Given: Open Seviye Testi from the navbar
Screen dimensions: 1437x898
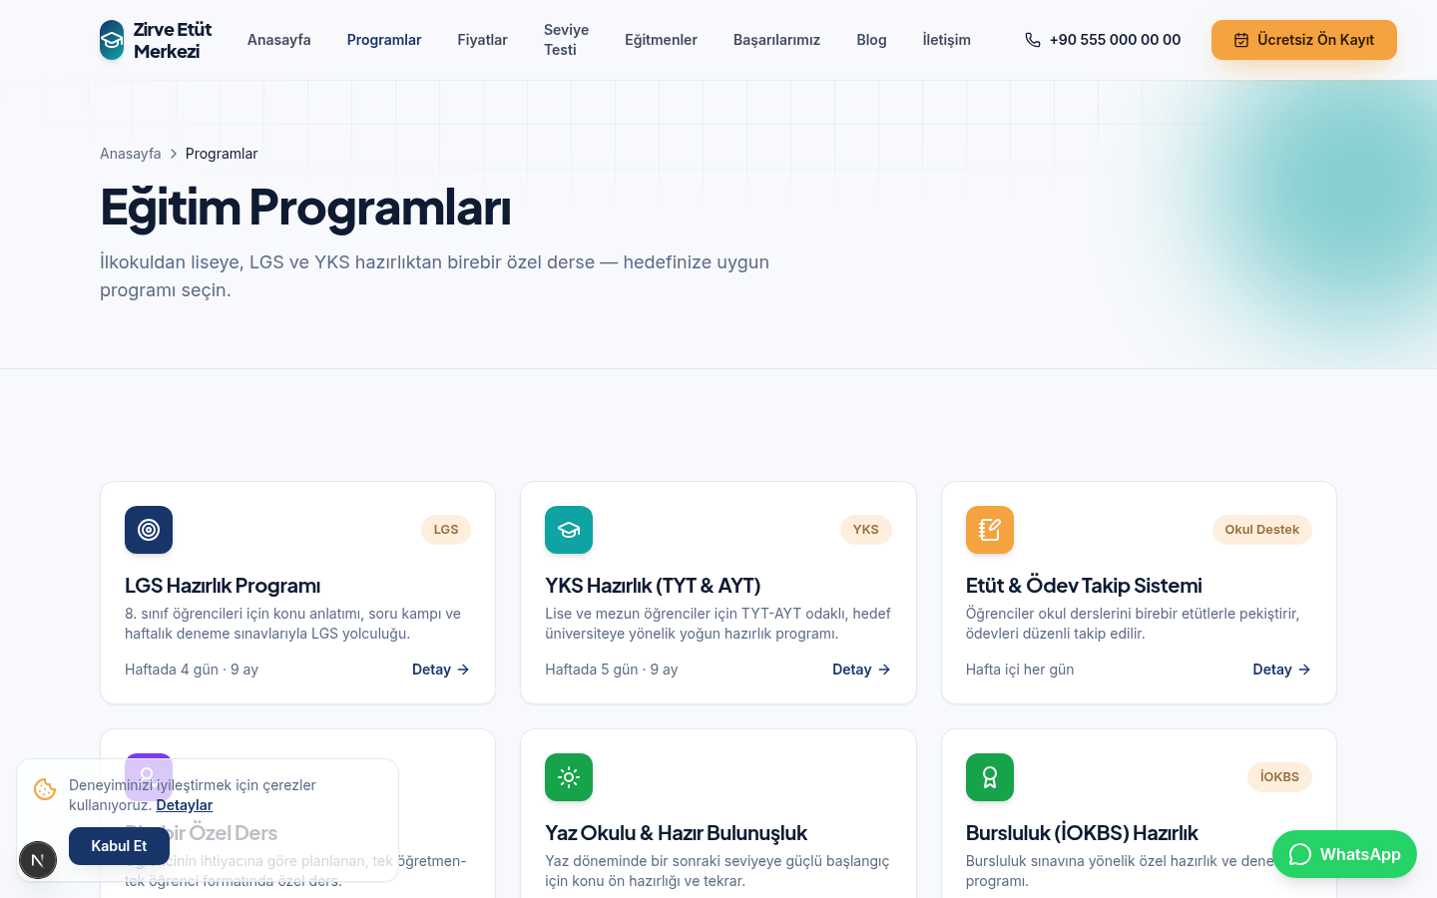Looking at the screenshot, I should (566, 40).
